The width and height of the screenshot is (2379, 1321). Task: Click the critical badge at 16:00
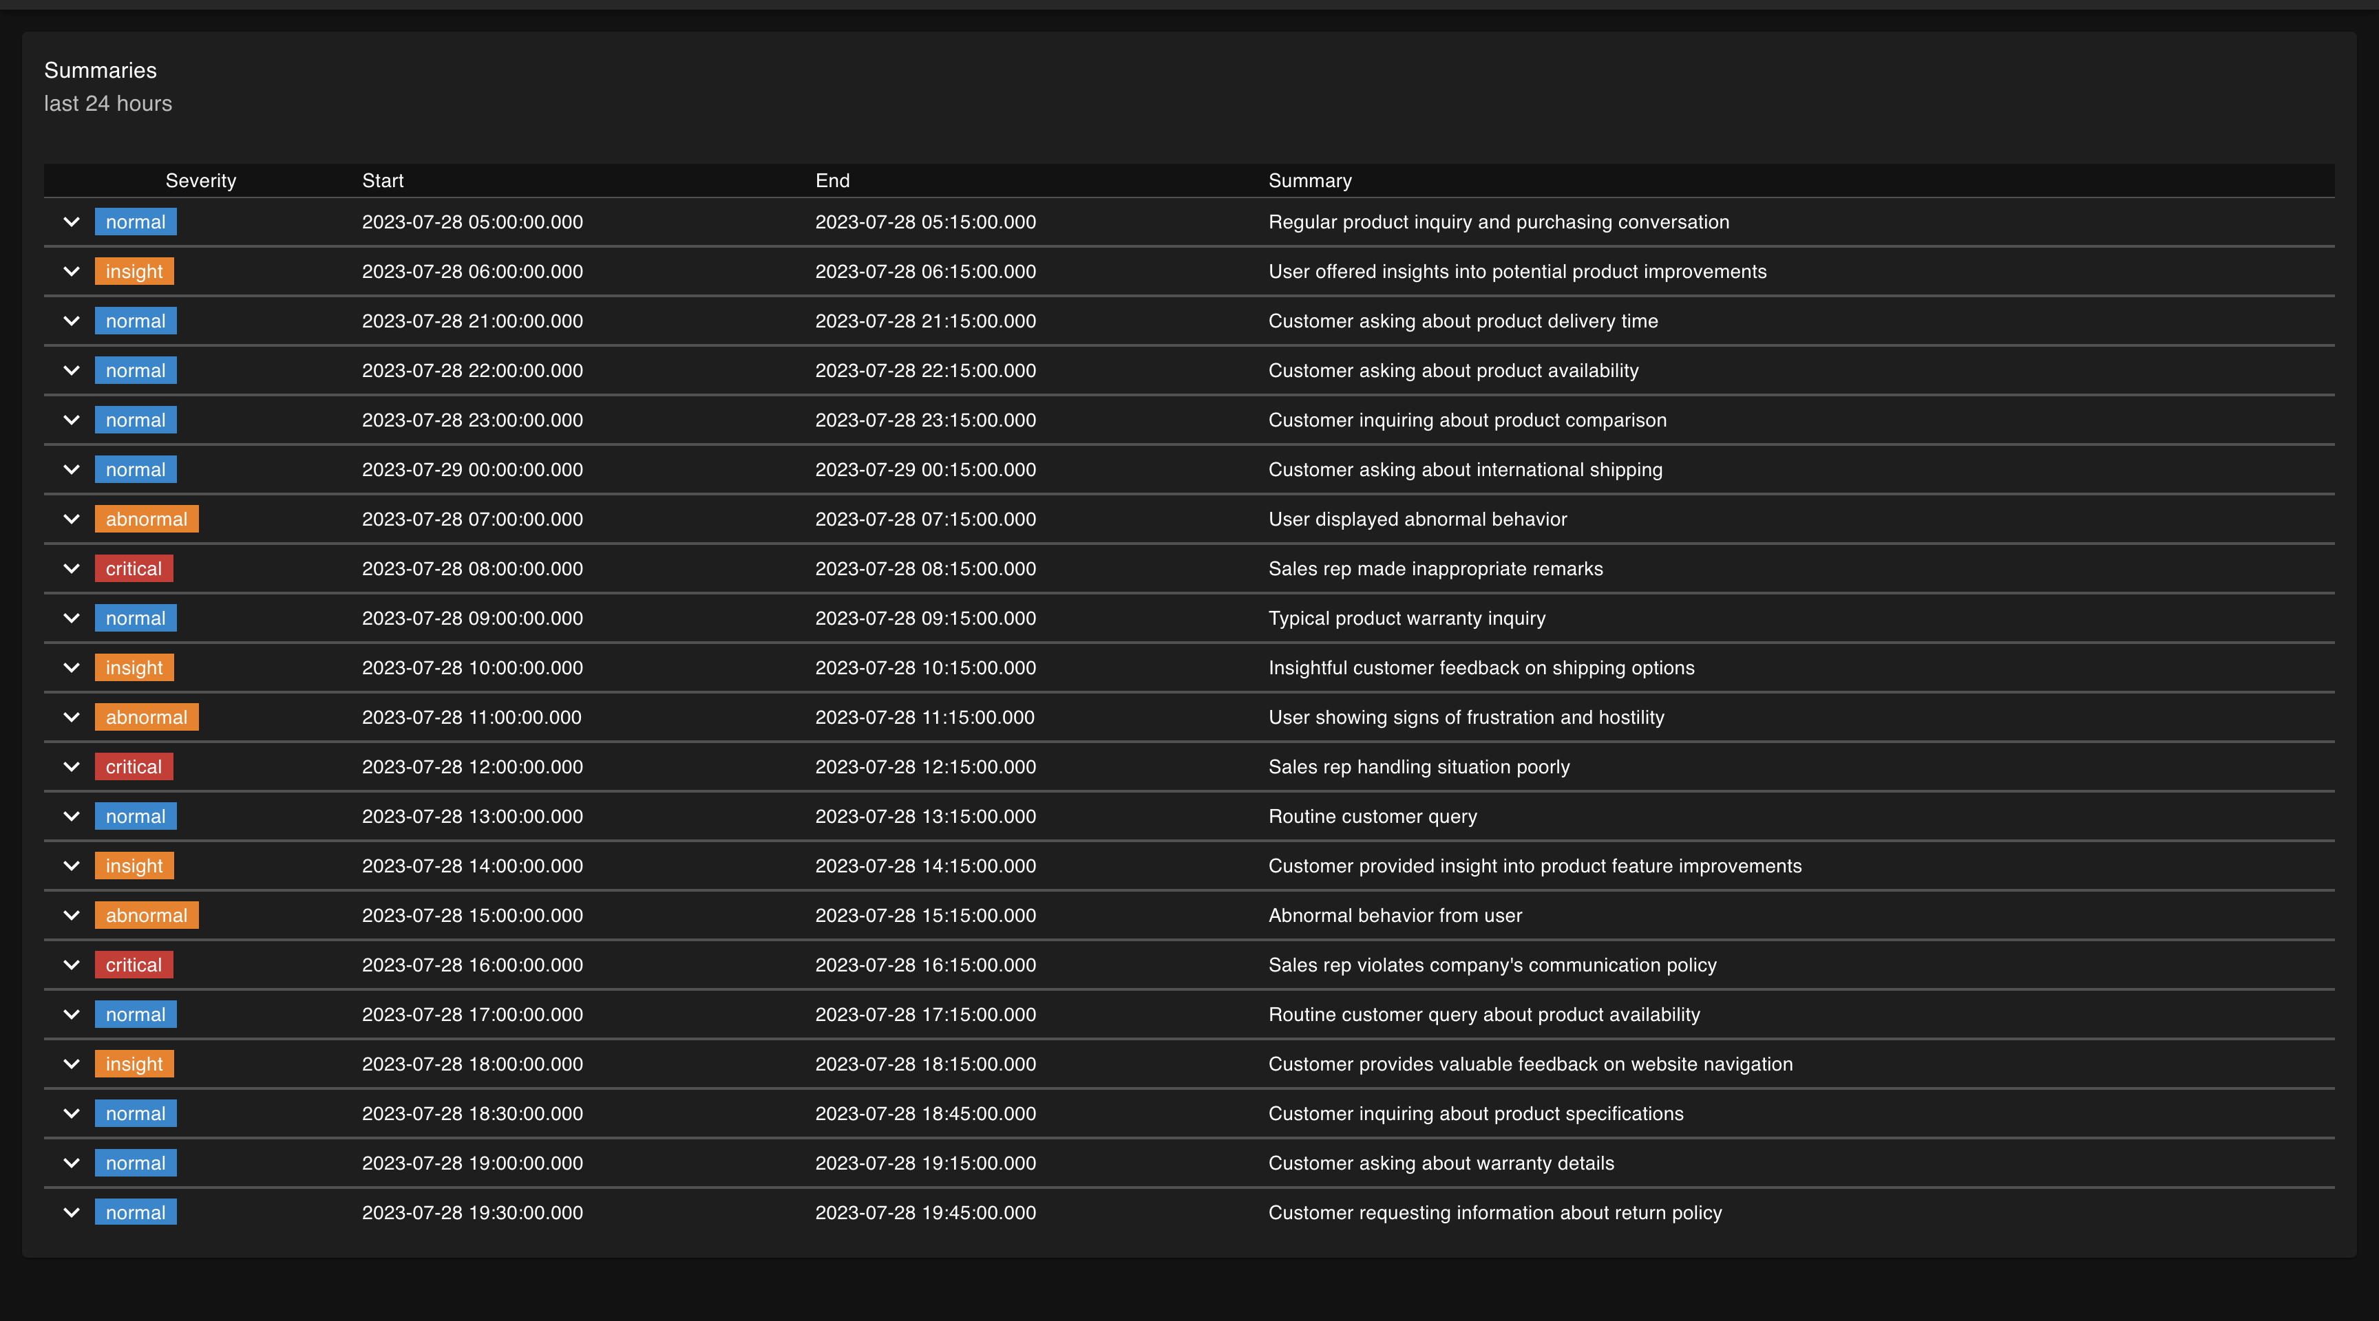click(x=134, y=965)
